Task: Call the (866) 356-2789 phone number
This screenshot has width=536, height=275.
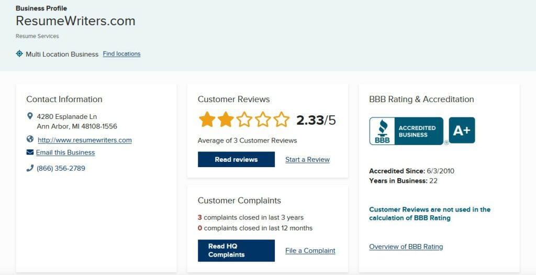Action: 61,168
